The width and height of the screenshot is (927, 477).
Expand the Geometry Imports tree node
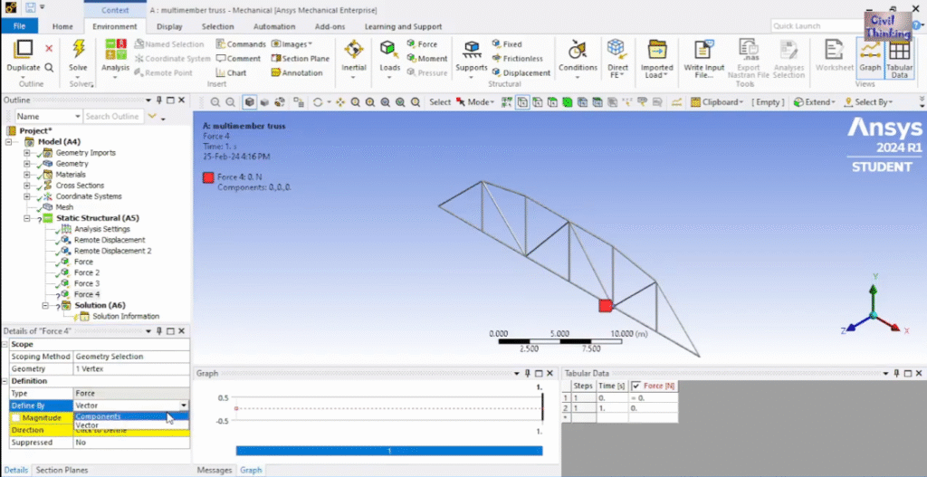pyautogui.click(x=27, y=153)
